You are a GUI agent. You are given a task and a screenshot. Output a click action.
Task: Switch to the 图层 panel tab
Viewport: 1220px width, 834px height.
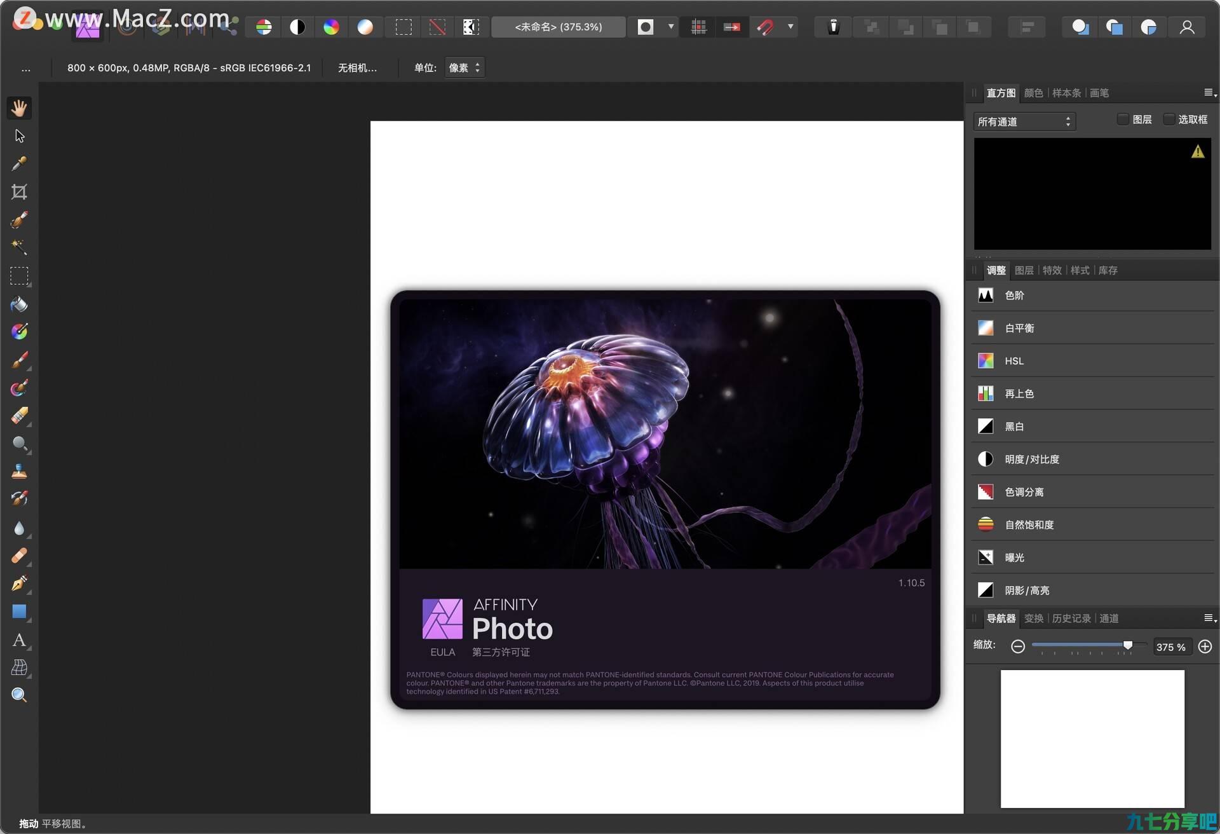(1024, 270)
